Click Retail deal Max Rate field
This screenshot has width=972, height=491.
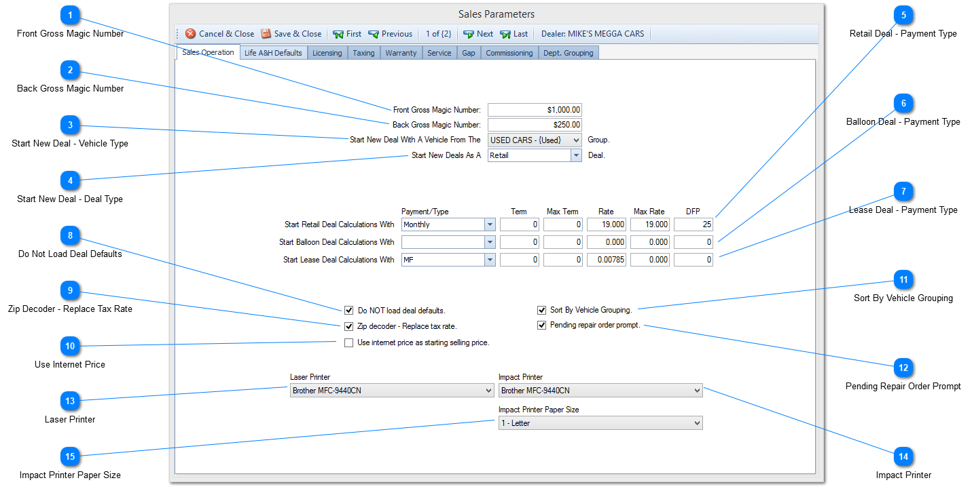point(650,224)
